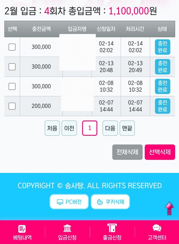This screenshot has height=244, width=179.
Task: Go to 다음 next page
Action: (110, 128)
